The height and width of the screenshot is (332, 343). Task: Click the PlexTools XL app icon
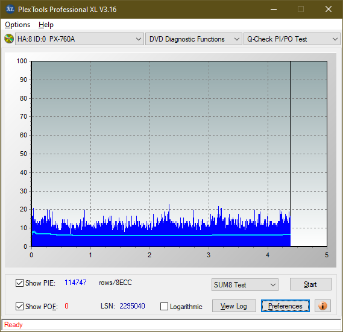point(10,9)
